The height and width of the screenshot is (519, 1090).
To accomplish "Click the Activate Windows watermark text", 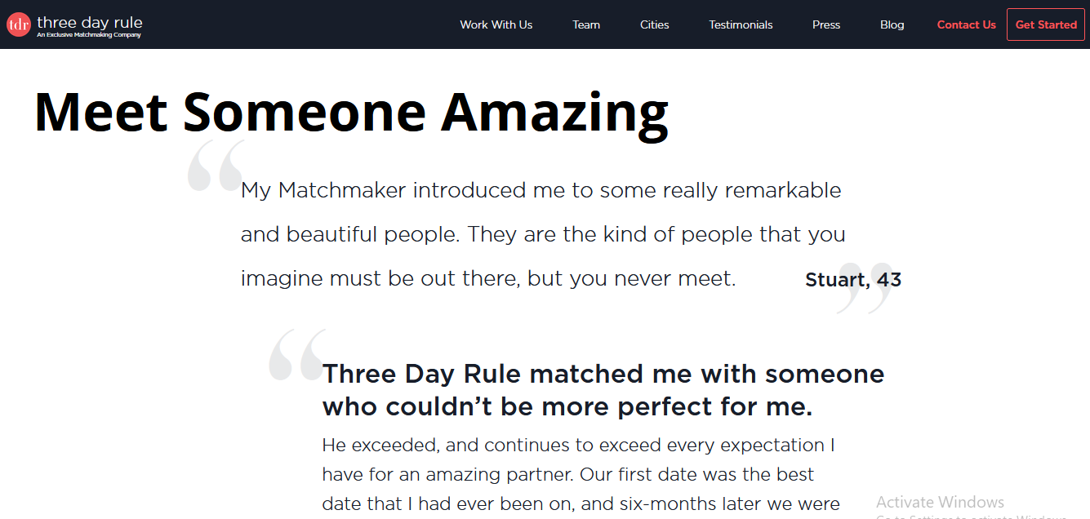I will (x=941, y=502).
